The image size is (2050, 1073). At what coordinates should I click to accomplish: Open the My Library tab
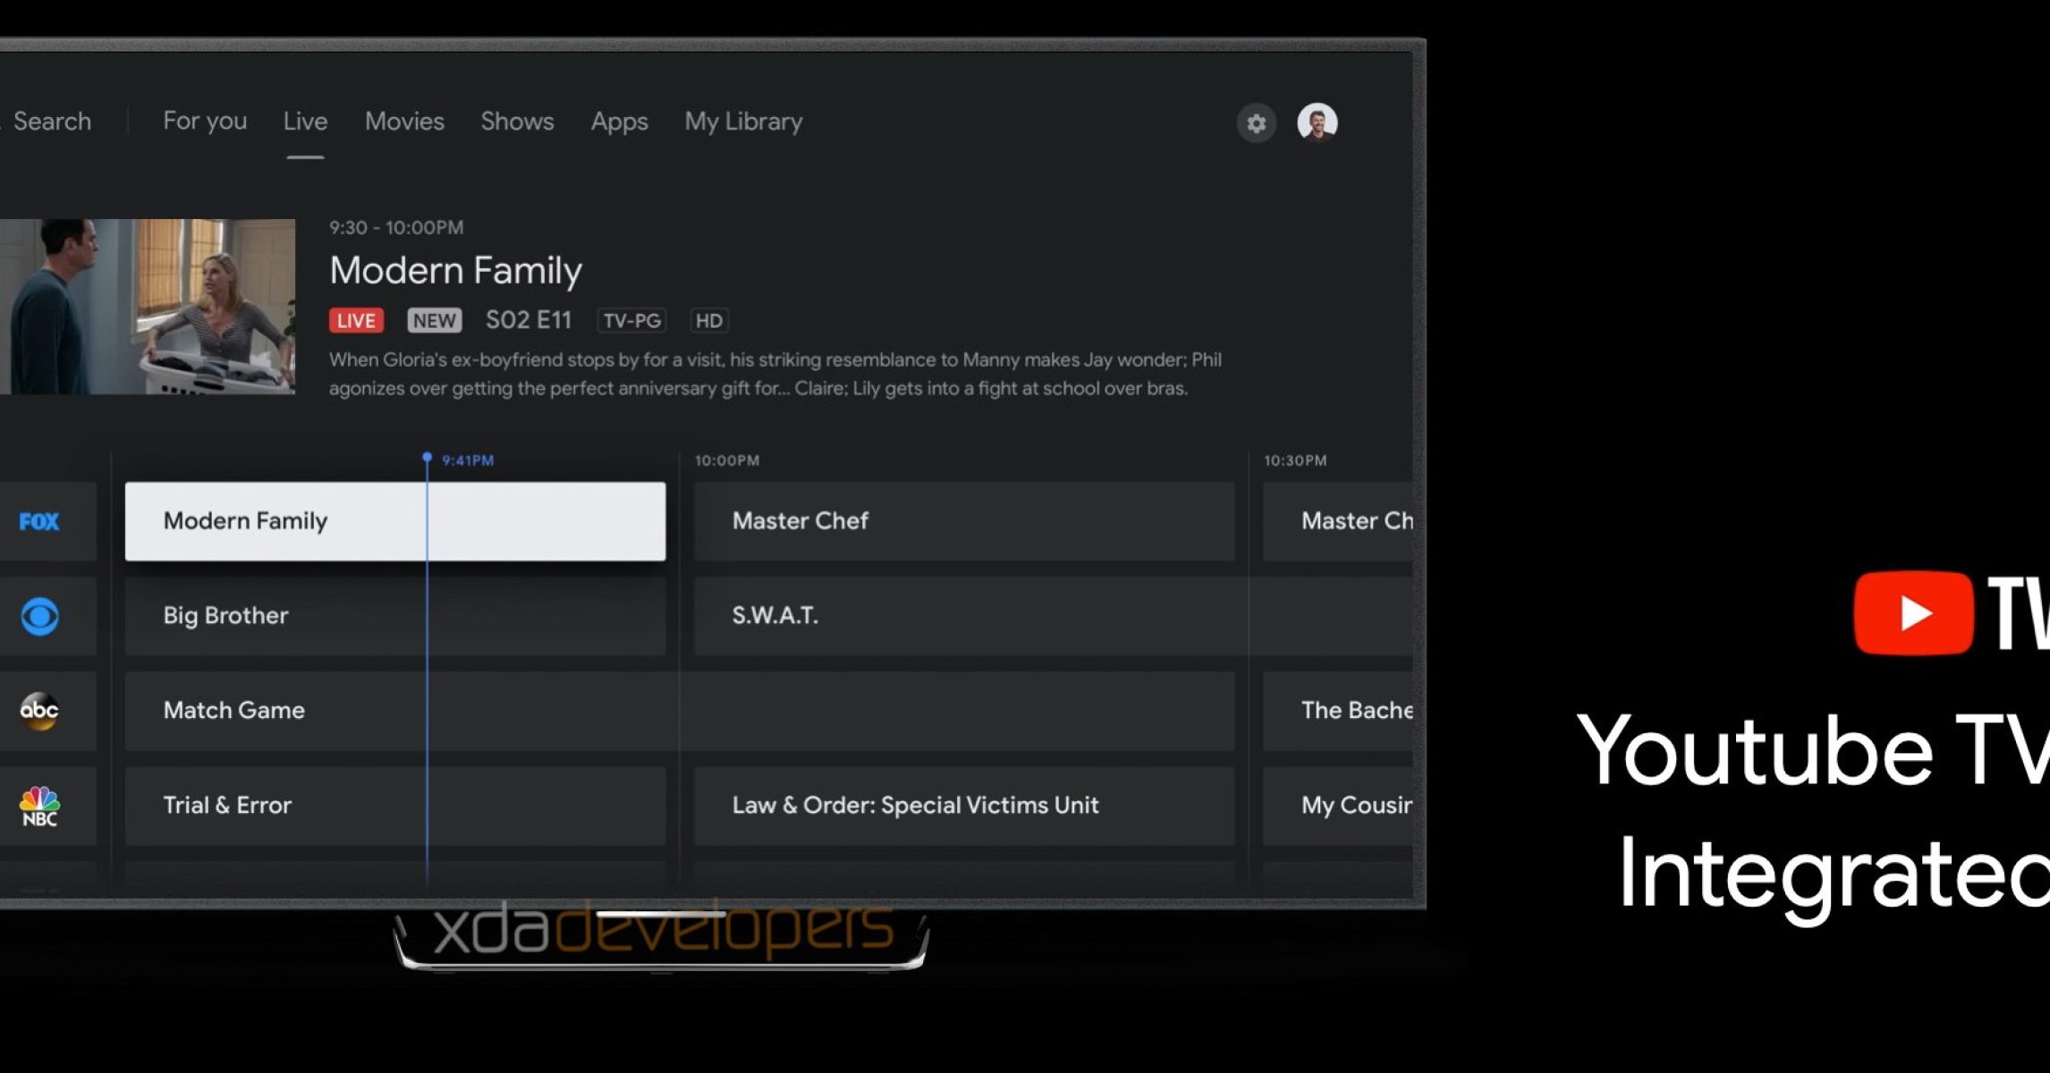coord(743,121)
